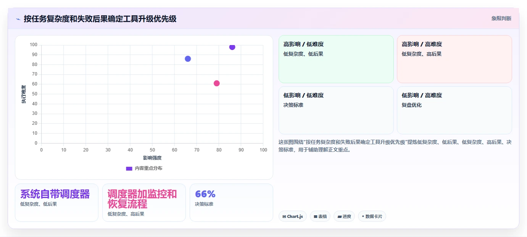Click the description paragraph starting with 这张图围绕
This screenshot has width=527, height=237.
395,146
